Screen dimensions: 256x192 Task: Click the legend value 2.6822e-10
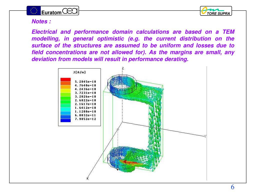click(85, 100)
